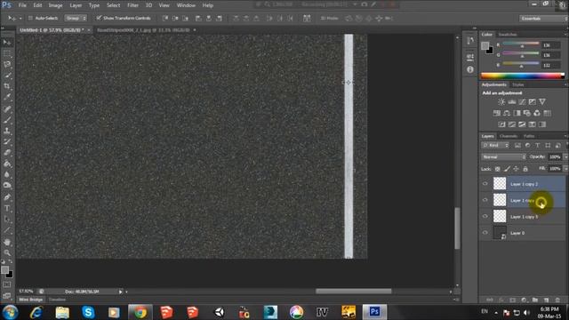Open the Layers panel flyout menu
569x320 pixels.
566,136
